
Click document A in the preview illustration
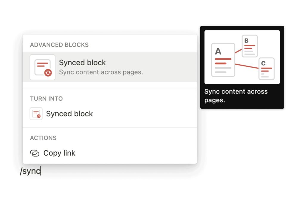click(223, 60)
